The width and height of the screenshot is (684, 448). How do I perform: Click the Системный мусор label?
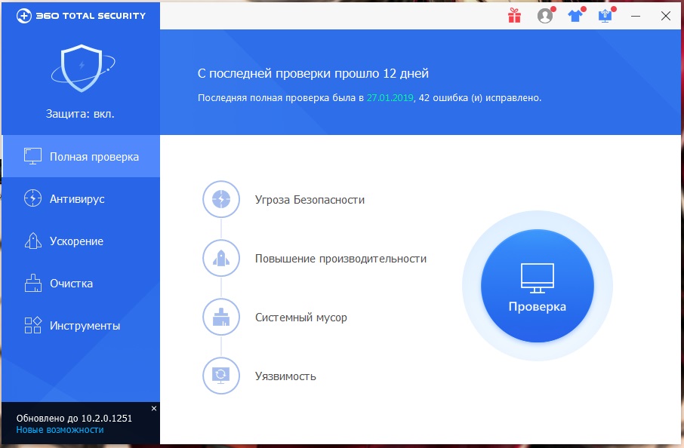(x=301, y=318)
